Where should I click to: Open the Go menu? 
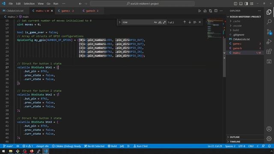(48, 4)
